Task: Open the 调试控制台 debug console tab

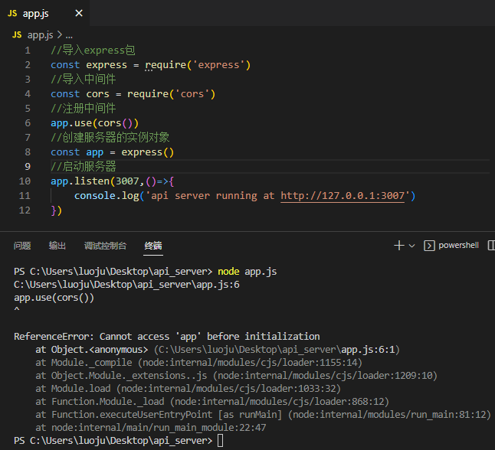Action: tap(105, 246)
